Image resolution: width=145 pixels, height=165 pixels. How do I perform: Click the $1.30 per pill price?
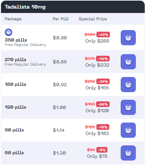click(x=59, y=153)
